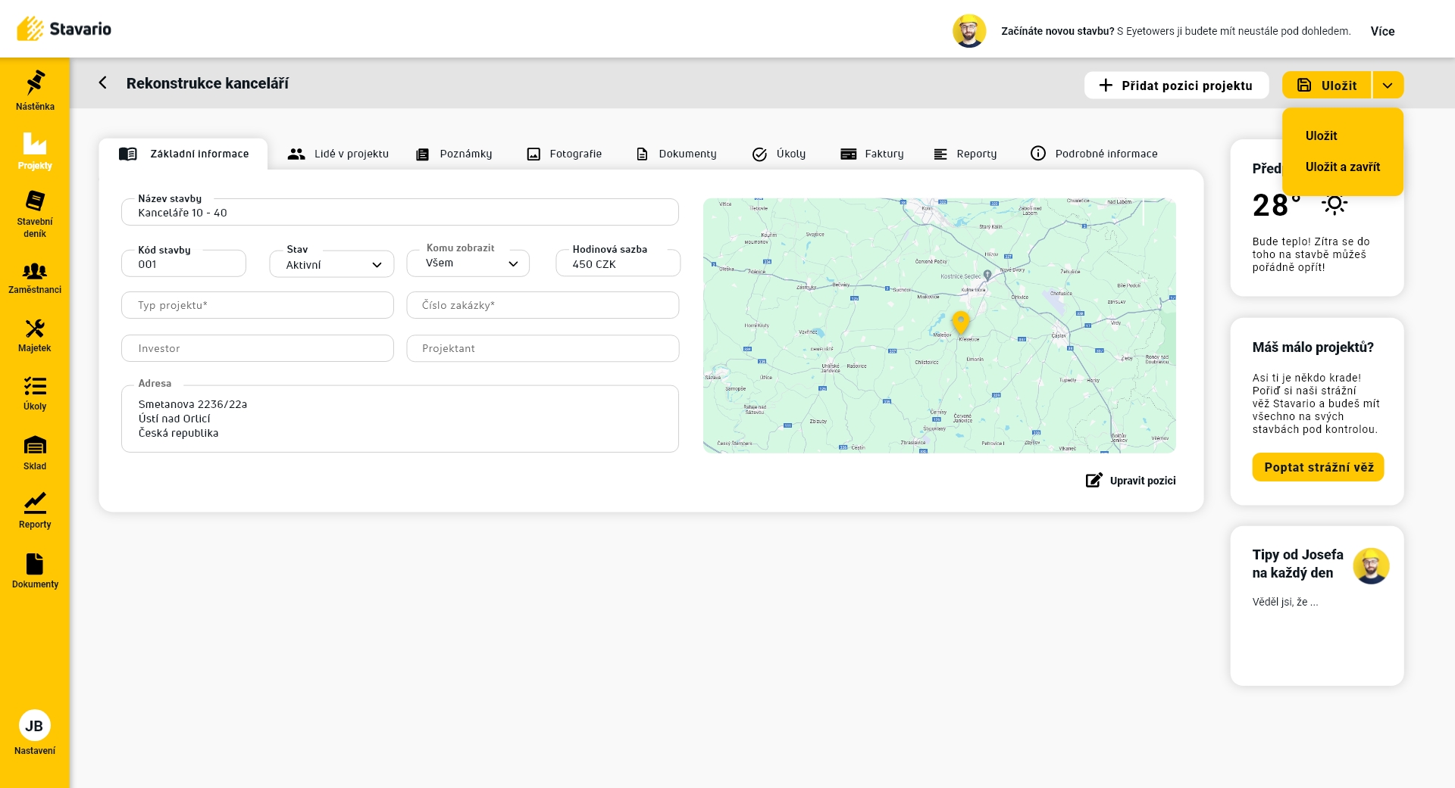Click Přidat pozici projektu button
1455x788 pixels.
click(1176, 86)
